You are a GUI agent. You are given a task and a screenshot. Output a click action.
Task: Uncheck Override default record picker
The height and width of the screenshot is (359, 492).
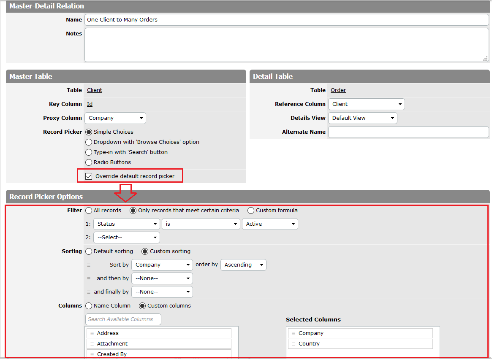click(89, 176)
